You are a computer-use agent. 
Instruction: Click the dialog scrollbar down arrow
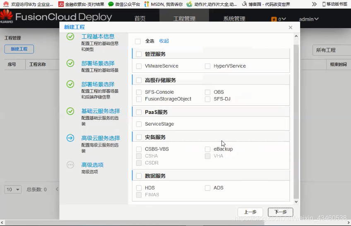coord(296,202)
